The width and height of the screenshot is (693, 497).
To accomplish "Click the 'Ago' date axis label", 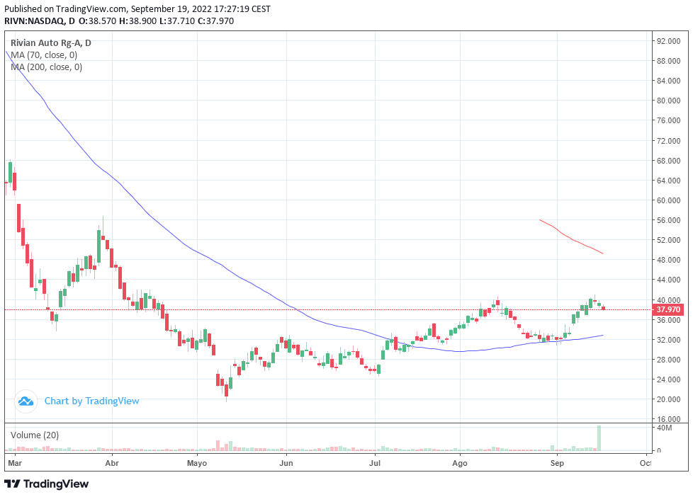I will [x=460, y=464].
